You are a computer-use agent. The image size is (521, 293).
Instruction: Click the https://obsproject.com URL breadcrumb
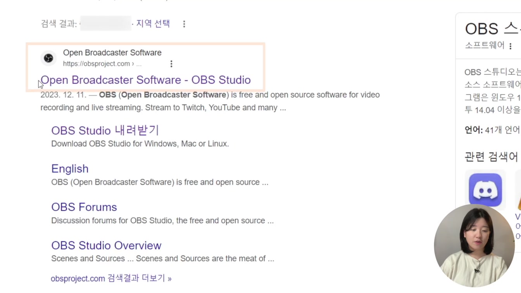(x=102, y=64)
